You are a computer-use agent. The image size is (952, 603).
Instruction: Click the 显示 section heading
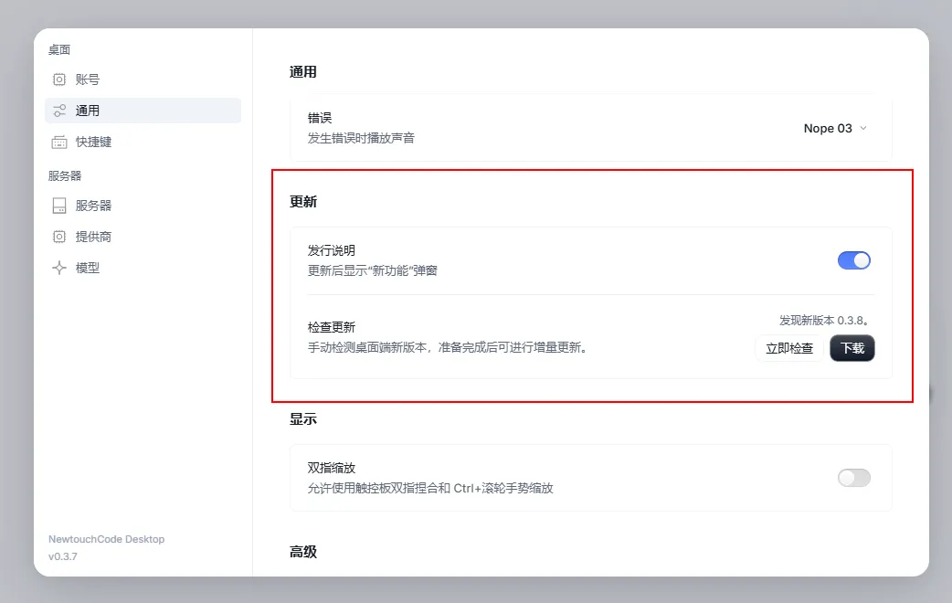coord(303,419)
